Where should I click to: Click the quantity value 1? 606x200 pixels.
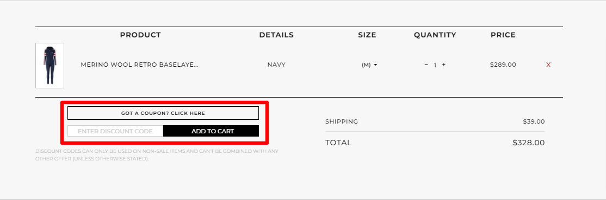pos(435,65)
